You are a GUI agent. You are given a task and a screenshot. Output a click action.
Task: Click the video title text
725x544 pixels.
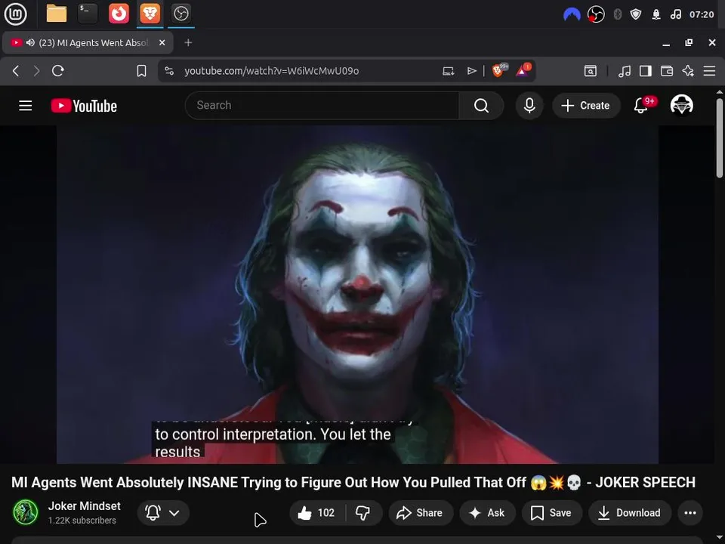click(353, 483)
